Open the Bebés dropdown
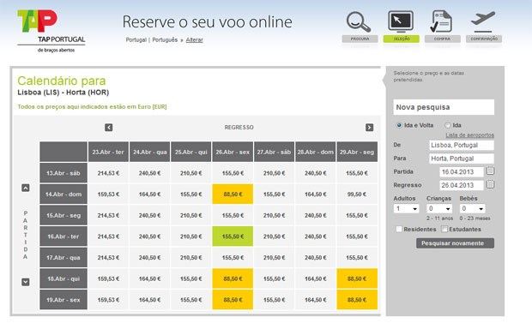This screenshot has width=532, height=323. [x=472, y=208]
